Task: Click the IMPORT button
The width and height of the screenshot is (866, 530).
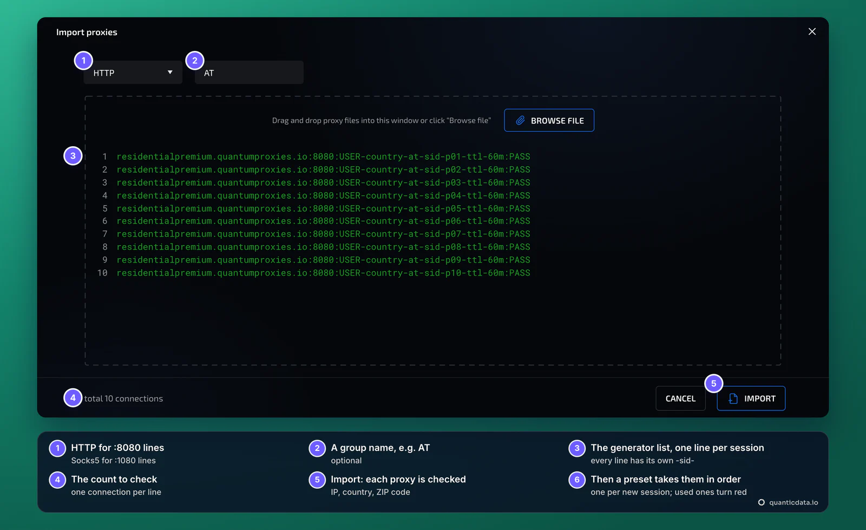Action: click(x=751, y=398)
